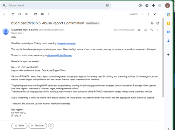
Task: Open email in new window
Action: pos(158,23)
